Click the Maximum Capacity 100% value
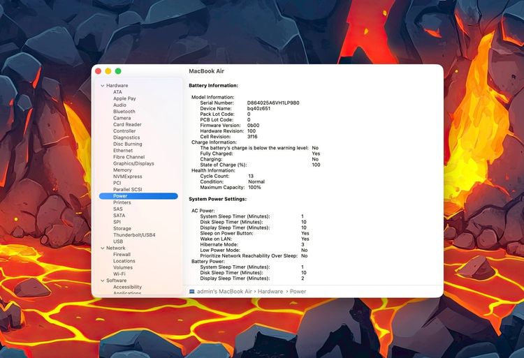The height and width of the screenshot is (358, 524). point(254,188)
